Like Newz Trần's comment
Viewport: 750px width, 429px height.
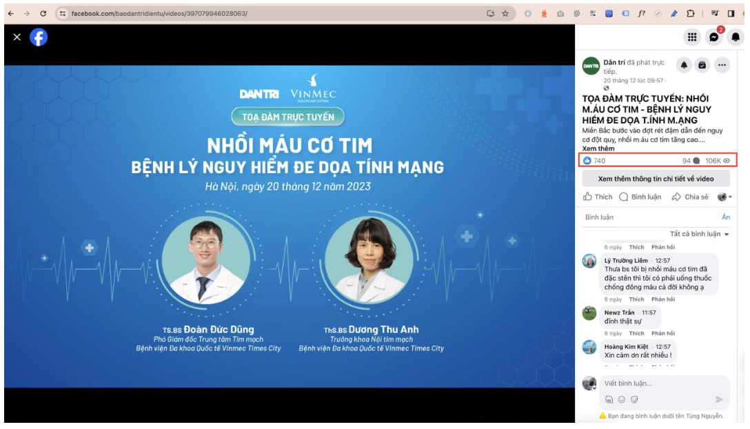[636, 333]
